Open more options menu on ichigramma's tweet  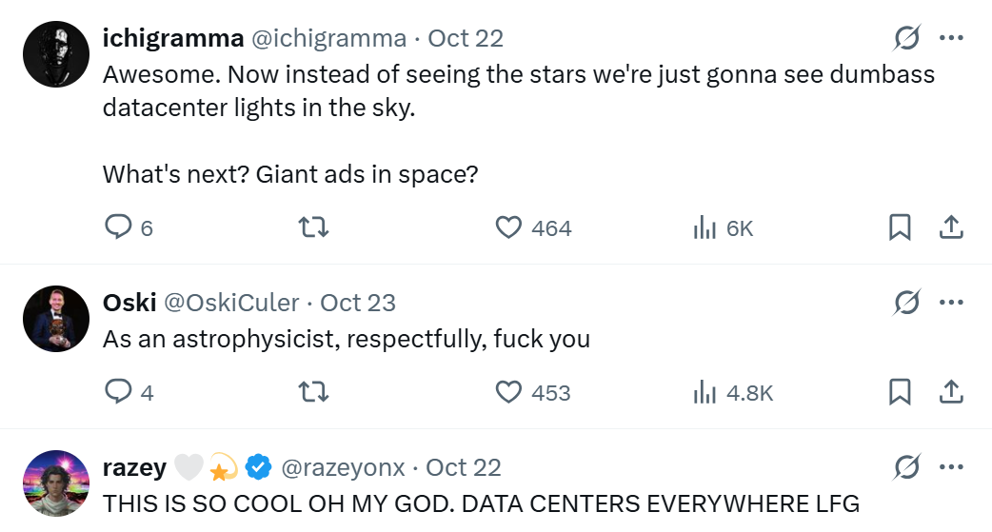pos(951,38)
